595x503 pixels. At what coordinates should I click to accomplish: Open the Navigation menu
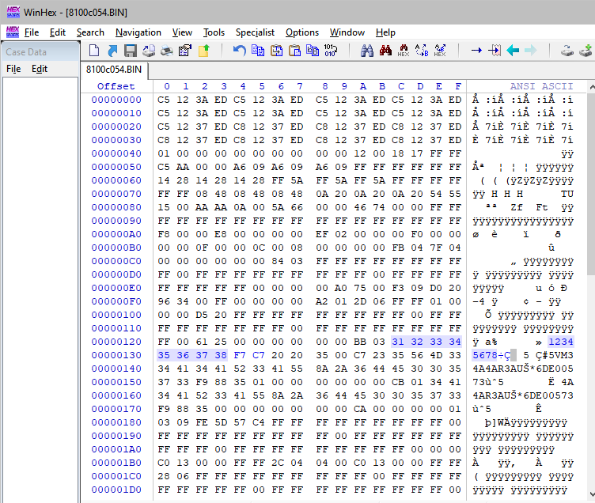pyautogui.click(x=138, y=32)
